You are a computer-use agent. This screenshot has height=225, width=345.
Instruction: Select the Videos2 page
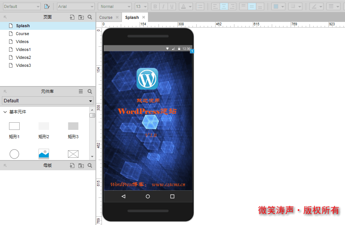[x=48, y=57]
